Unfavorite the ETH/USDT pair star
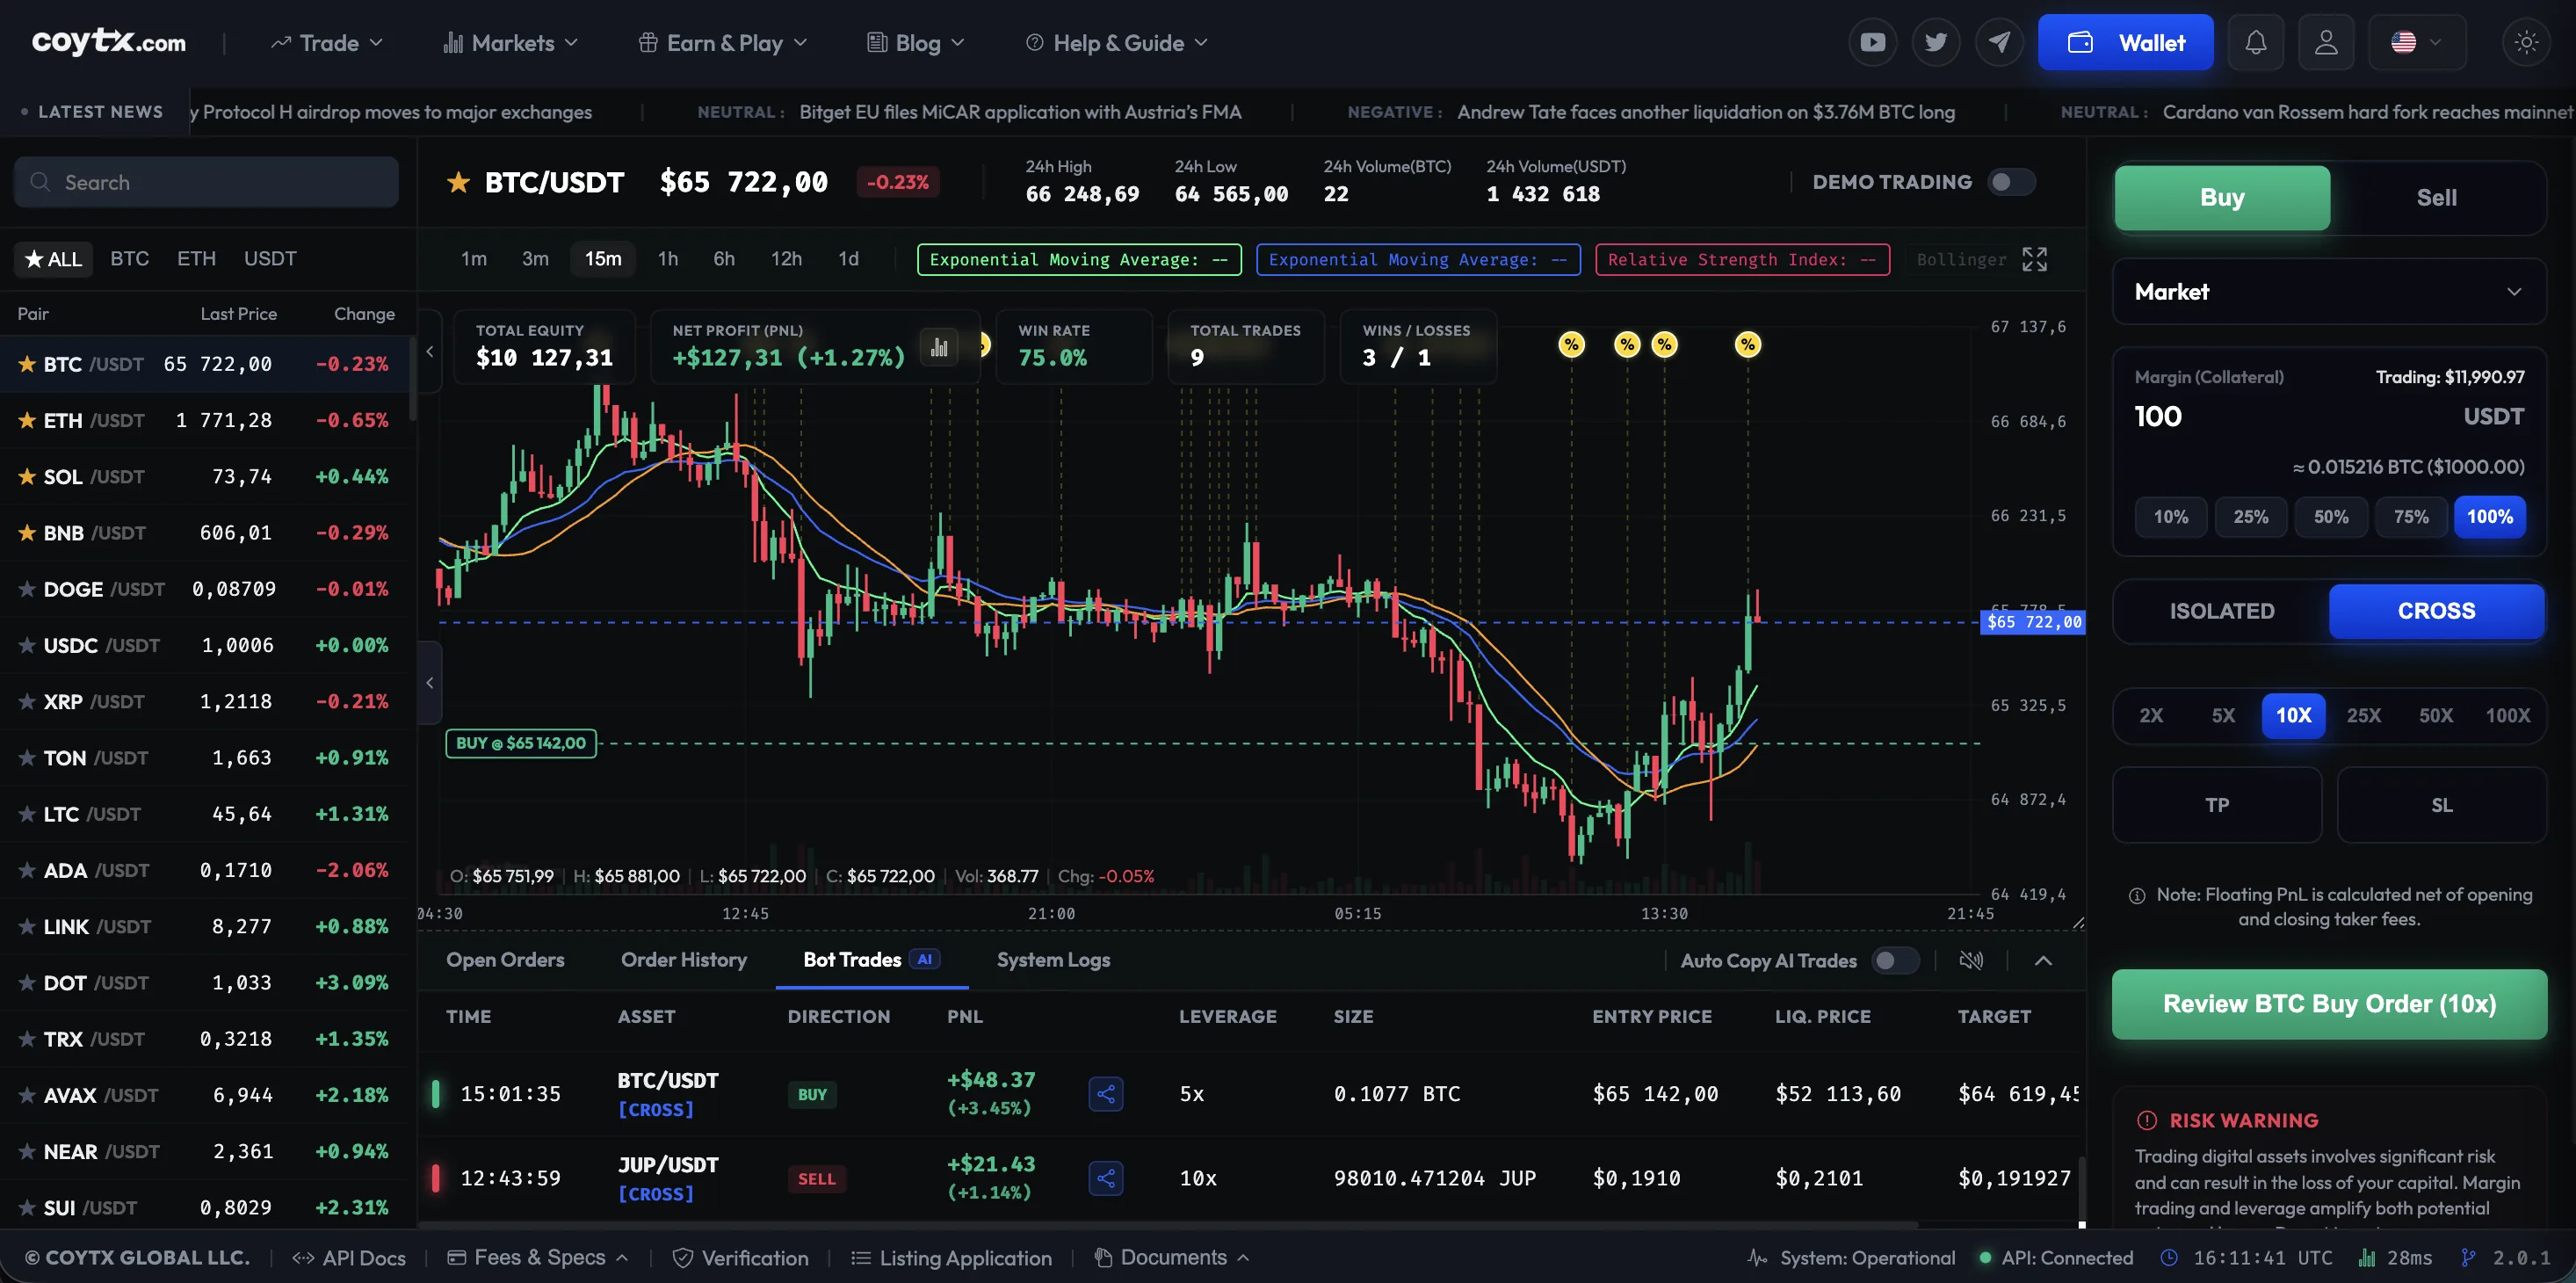2576x1283 pixels. tap(27, 420)
